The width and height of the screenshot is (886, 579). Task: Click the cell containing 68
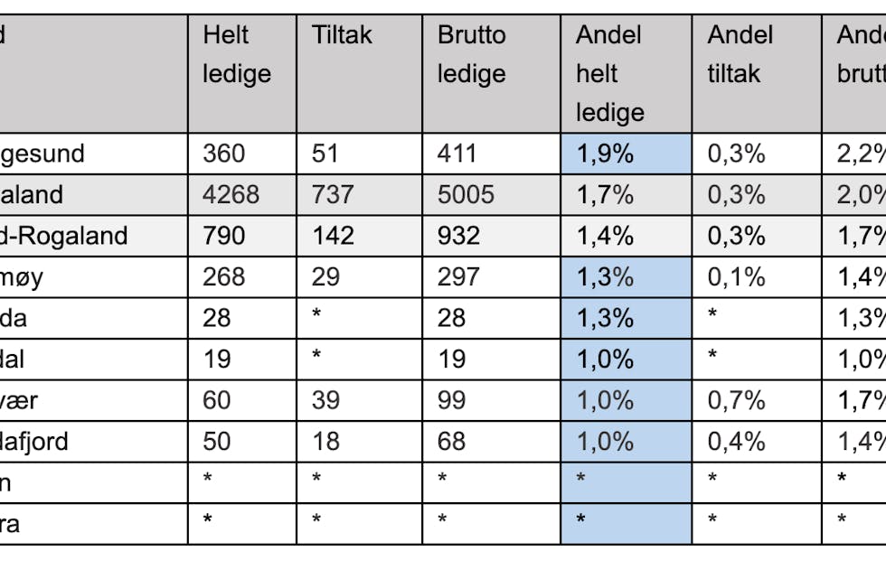click(x=452, y=442)
